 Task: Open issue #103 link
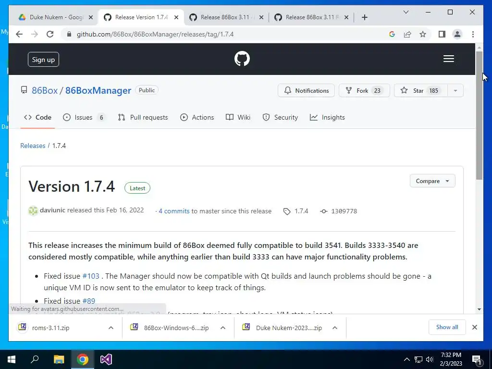[x=91, y=276]
